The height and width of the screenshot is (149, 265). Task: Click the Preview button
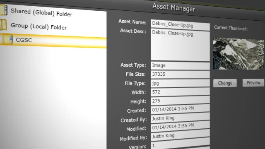pos(253,83)
